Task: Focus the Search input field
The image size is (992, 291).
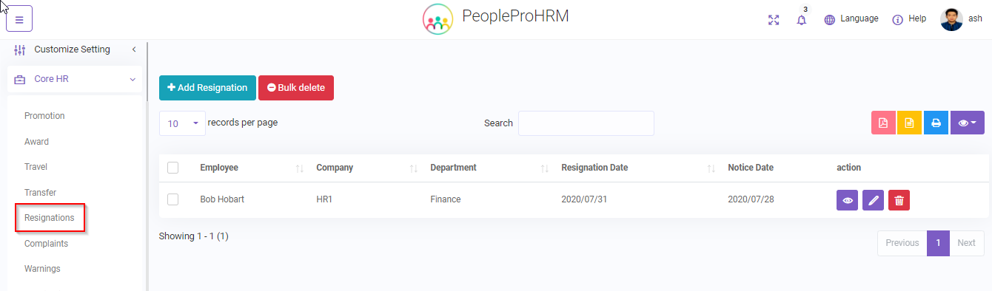Action: pos(586,123)
